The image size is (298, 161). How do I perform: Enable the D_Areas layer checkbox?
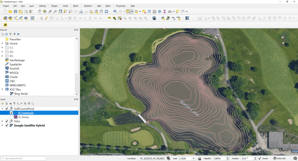click(x=11, y=117)
